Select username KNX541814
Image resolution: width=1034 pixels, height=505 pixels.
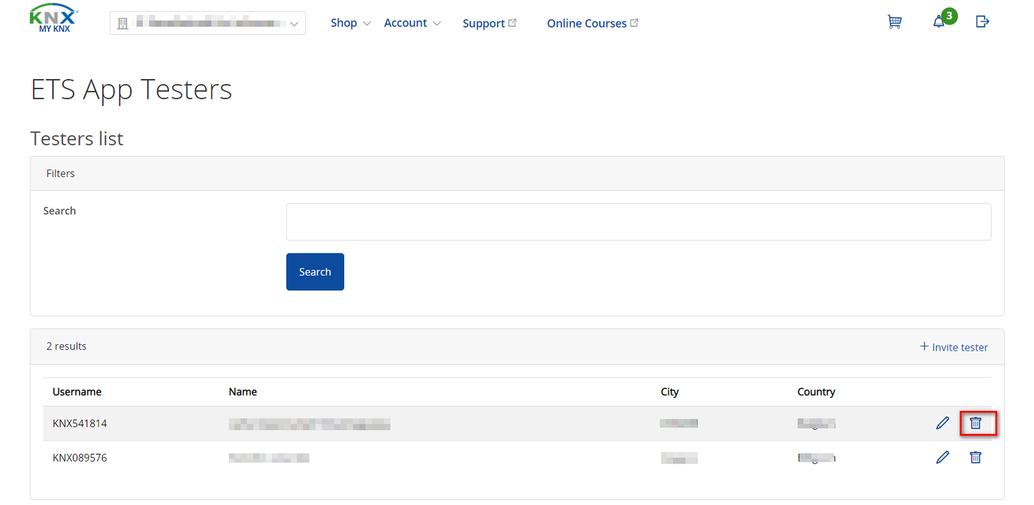pyautogui.click(x=80, y=423)
